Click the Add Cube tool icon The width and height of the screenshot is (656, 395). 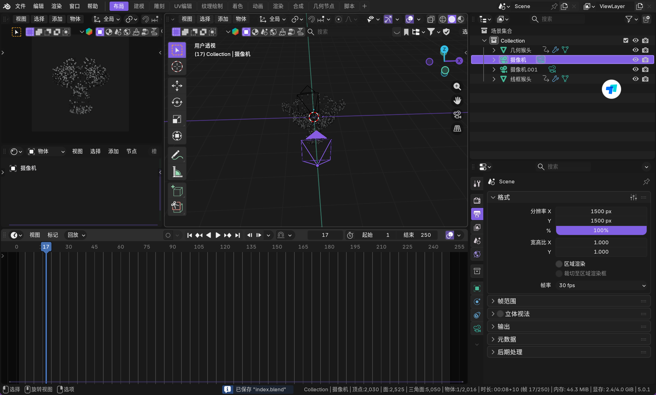click(177, 191)
